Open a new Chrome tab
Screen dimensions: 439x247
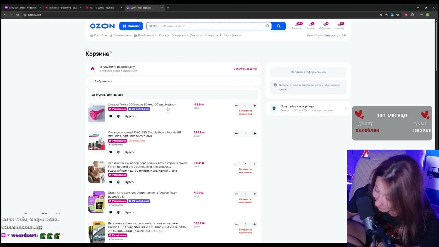[168, 8]
